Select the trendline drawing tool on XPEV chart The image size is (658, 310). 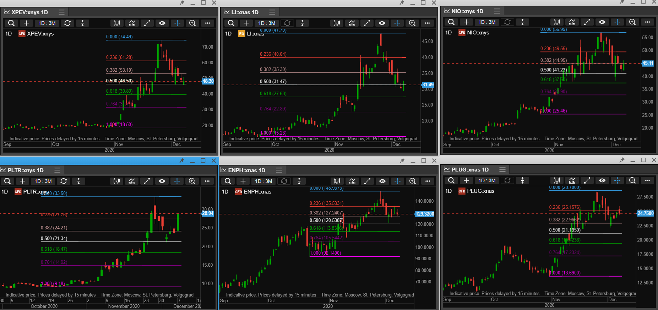[147, 23]
